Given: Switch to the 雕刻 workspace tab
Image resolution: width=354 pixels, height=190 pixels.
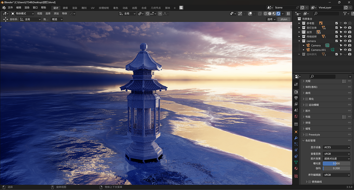Looking at the screenshot, I should pos(84,8).
